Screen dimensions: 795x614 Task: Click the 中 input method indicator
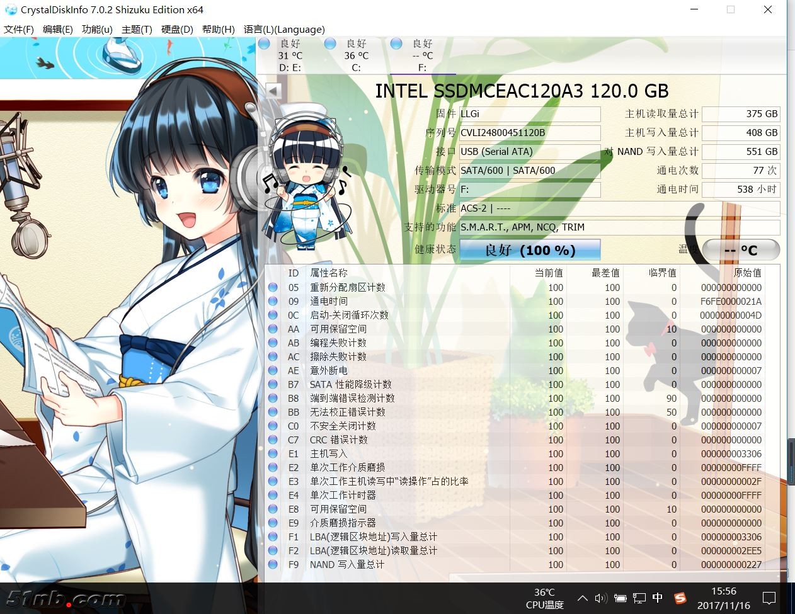click(x=658, y=598)
